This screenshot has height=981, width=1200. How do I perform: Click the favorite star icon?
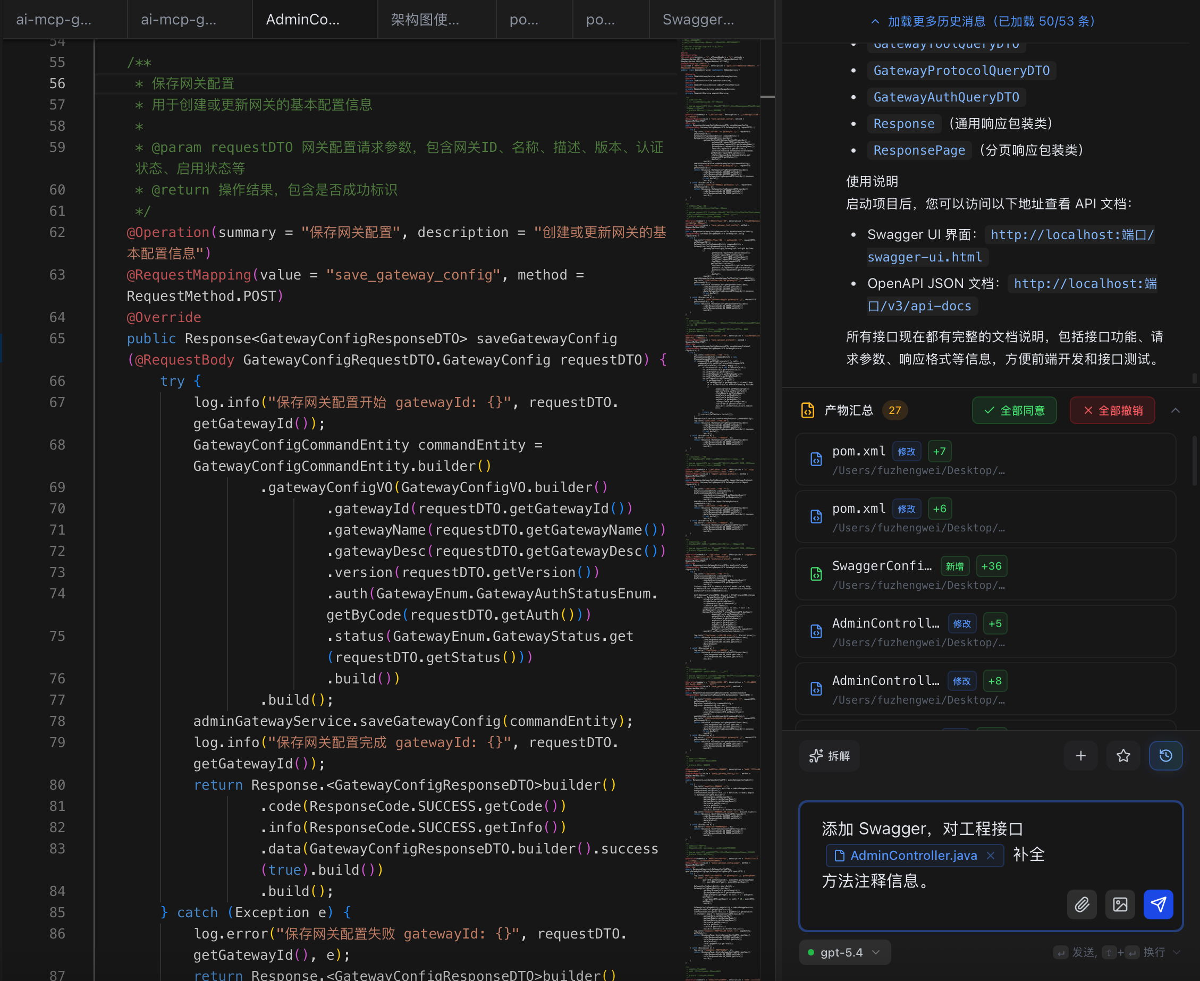pyautogui.click(x=1123, y=756)
